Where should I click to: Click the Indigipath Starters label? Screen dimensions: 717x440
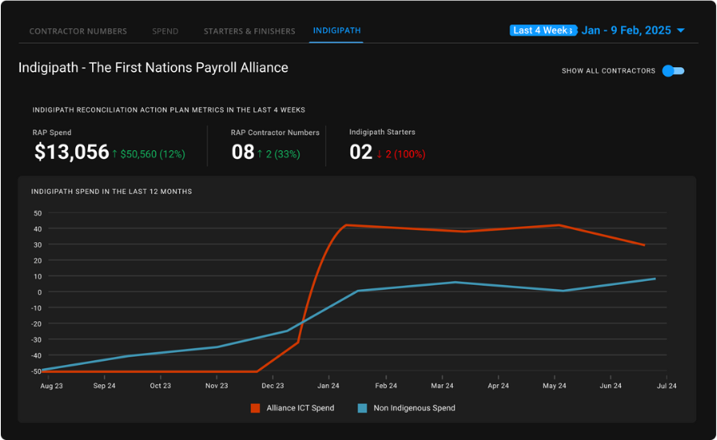[382, 132]
